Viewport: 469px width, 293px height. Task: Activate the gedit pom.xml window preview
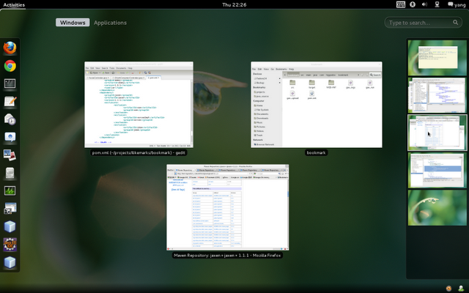pyautogui.click(x=139, y=105)
